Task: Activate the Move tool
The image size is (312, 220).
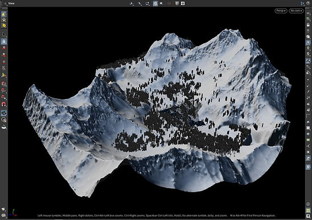Action: coord(4,48)
